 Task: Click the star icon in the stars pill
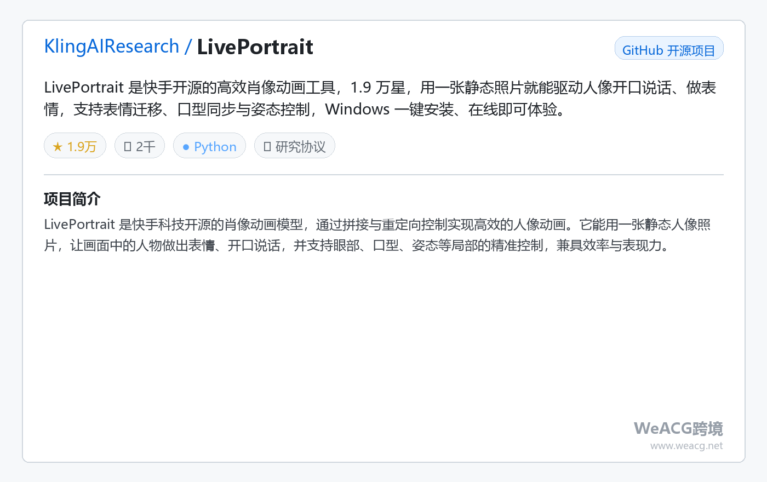58,147
